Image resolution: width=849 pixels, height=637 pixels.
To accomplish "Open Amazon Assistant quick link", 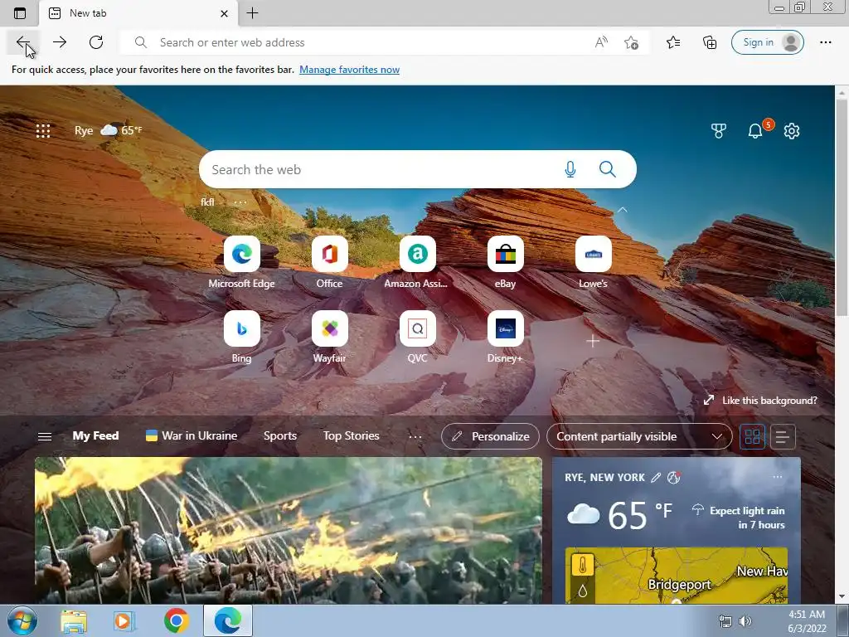I will point(418,262).
